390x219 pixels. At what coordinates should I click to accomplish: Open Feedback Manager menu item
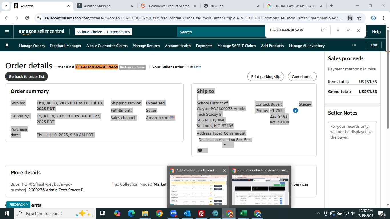click(65, 46)
